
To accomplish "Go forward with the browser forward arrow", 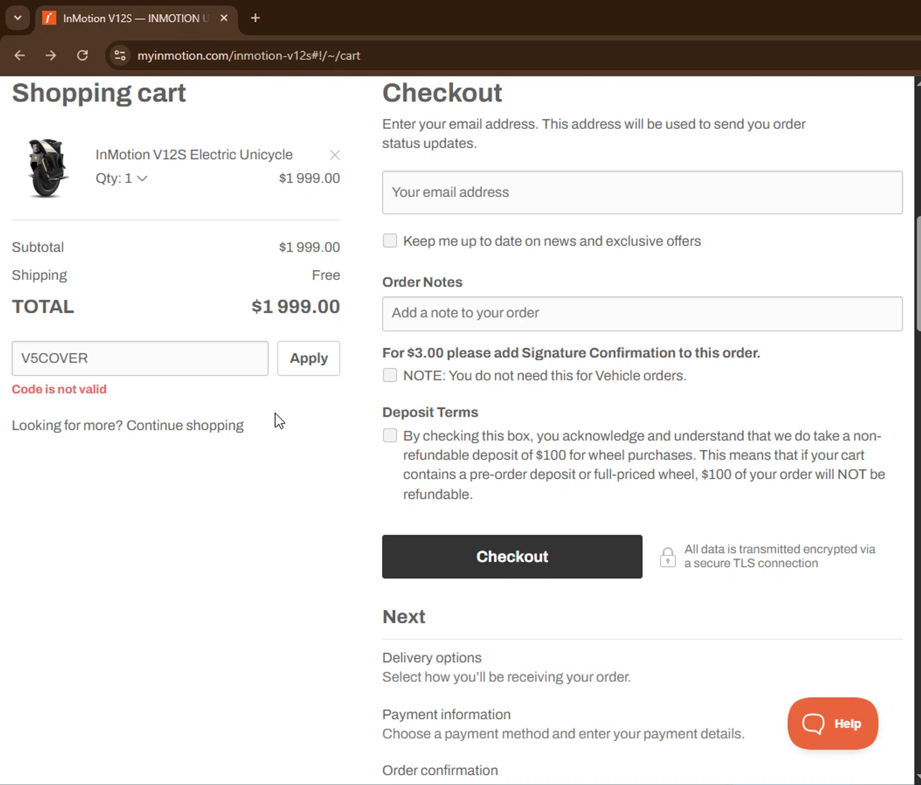I will coord(51,55).
